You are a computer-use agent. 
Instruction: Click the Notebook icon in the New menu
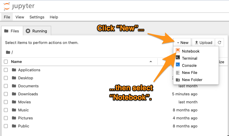178,50
